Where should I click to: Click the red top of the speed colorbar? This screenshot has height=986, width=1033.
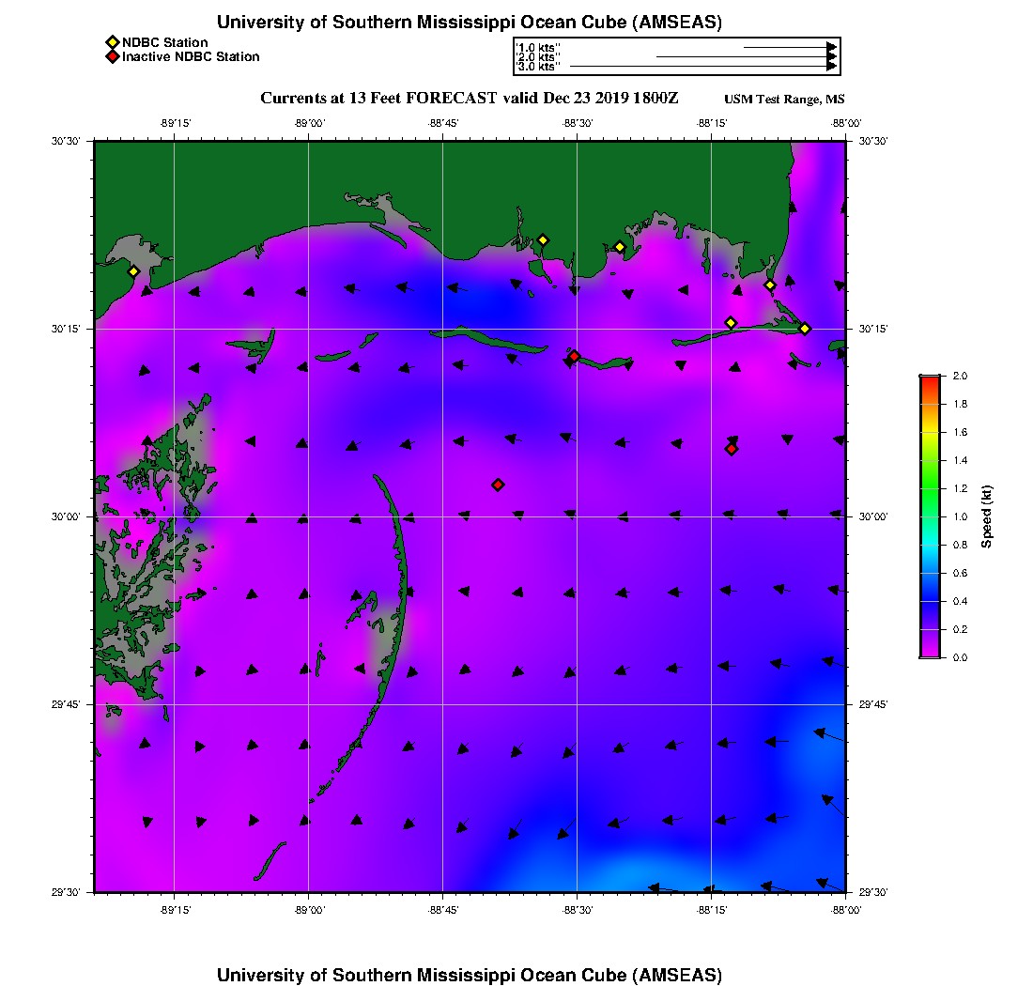tap(930, 379)
